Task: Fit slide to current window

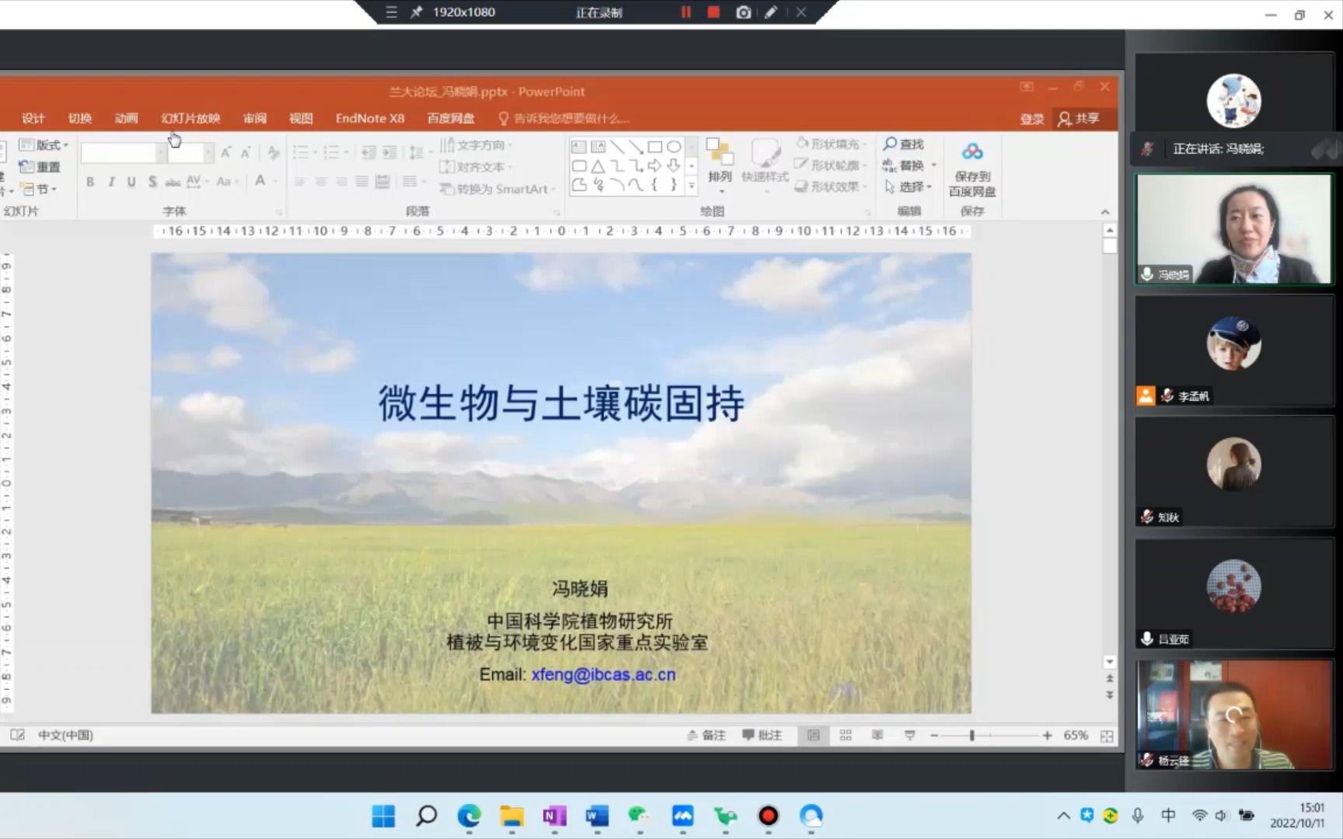Action: click(x=1107, y=736)
